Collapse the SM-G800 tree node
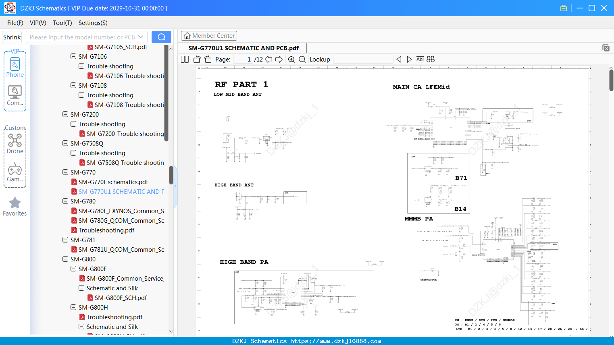614x345 pixels. [65, 259]
